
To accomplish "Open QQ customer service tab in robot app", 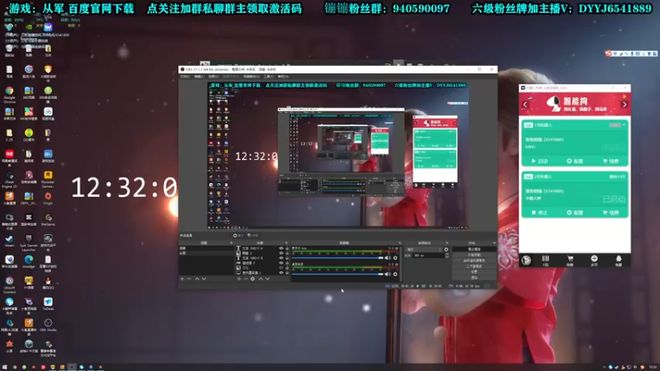I will click(x=618, y=261).
